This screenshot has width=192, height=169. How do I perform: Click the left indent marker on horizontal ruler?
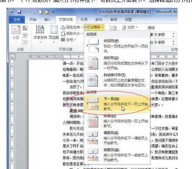pos(63,58)
